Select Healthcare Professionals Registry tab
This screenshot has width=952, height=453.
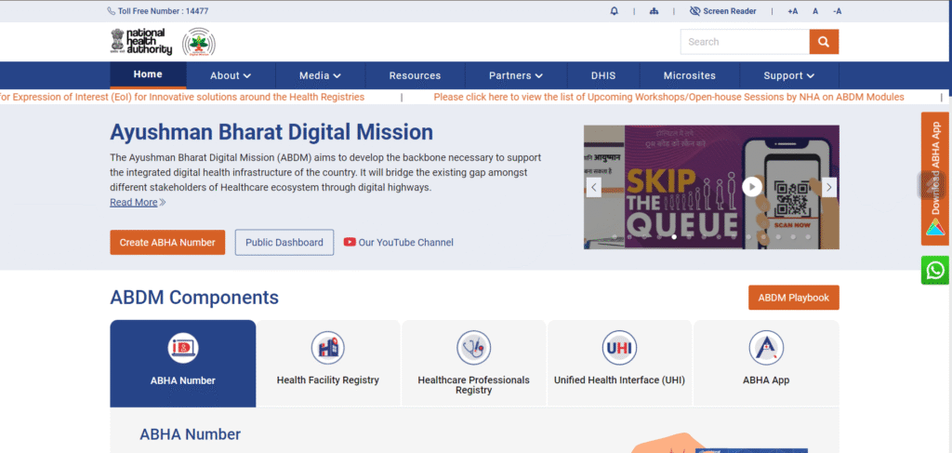coord(473,363)
